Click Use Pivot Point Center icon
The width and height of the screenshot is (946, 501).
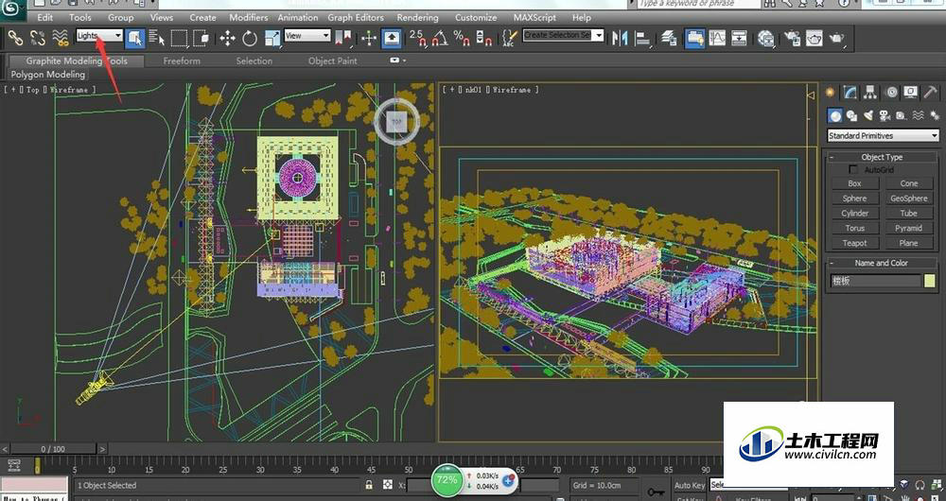click(x=344, y=38)
